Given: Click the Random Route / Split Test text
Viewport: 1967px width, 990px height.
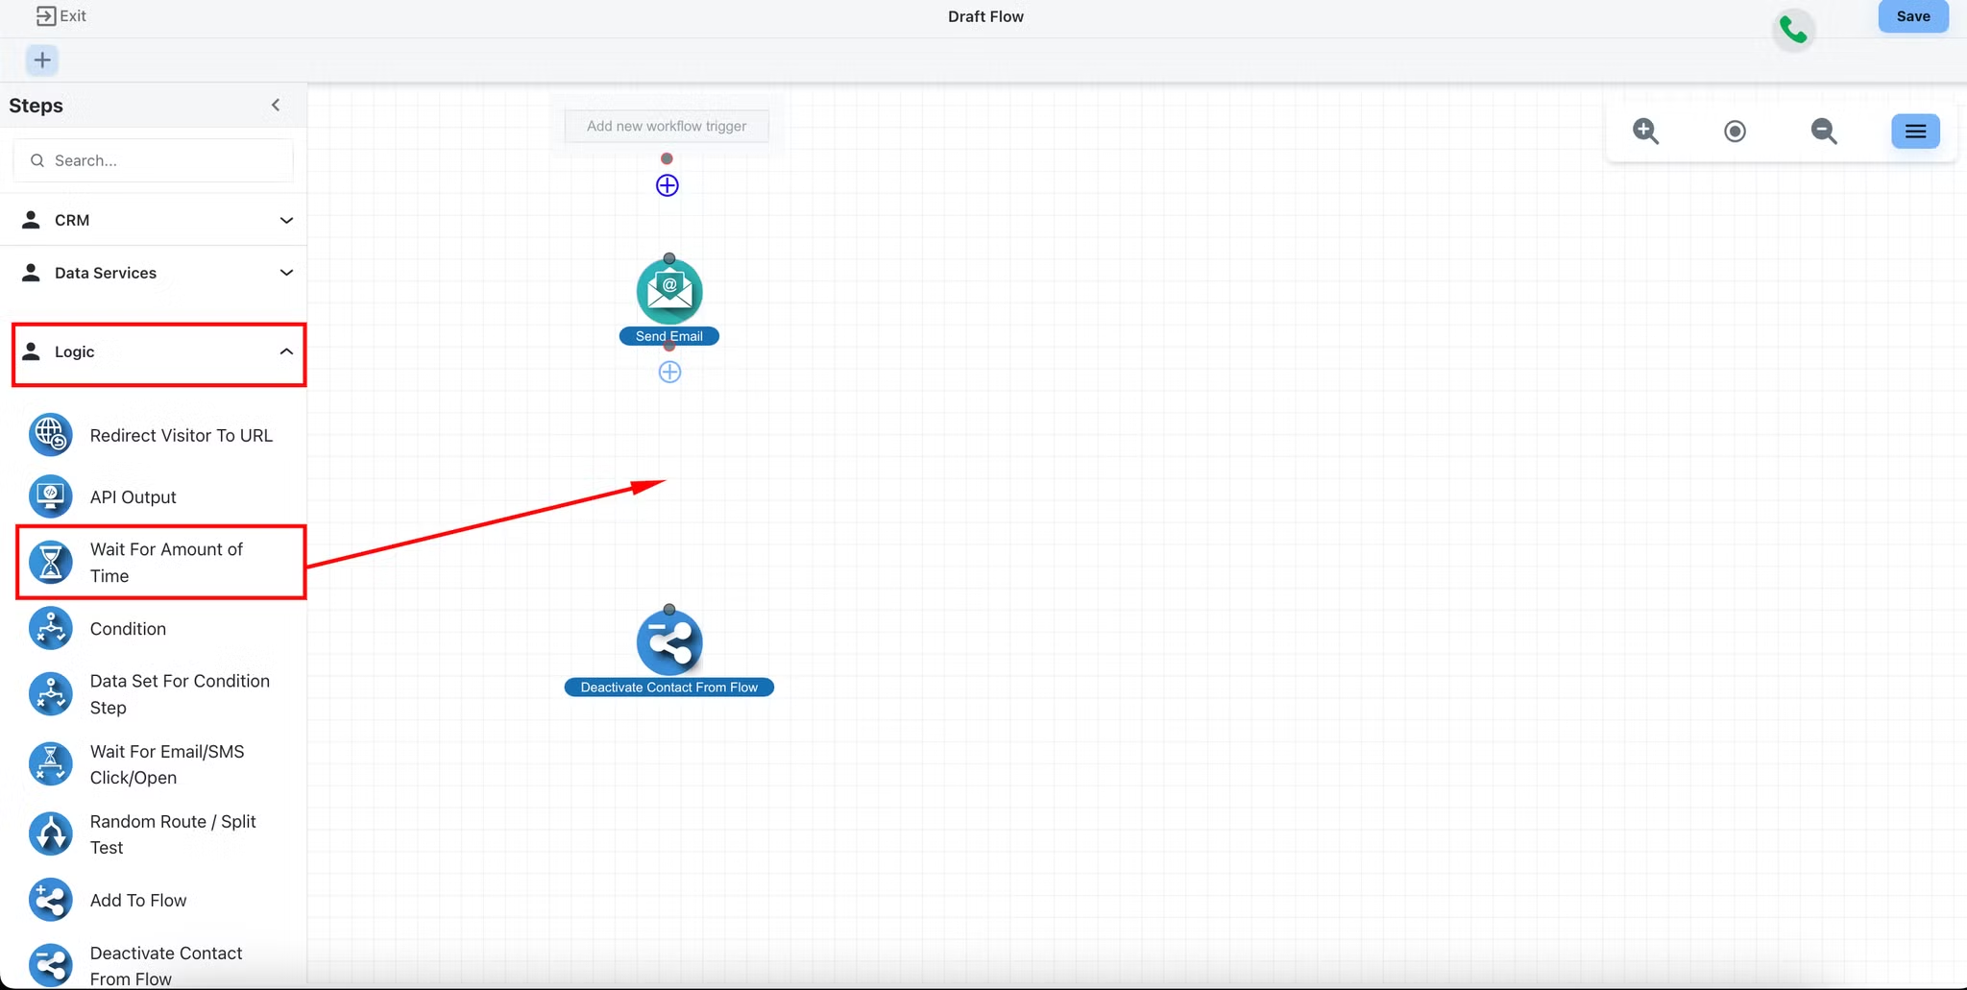Looking at the screenshot, I should click(173, 834).
